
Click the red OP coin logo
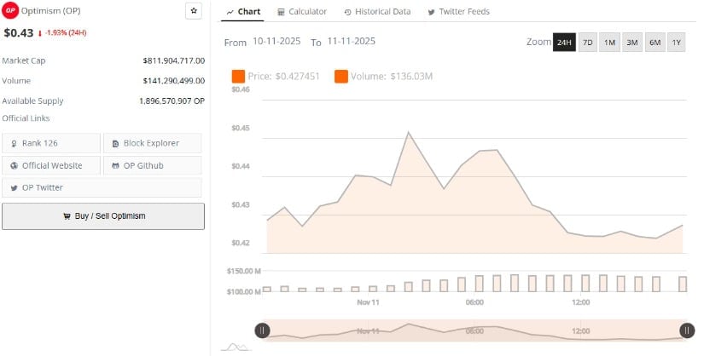[11, 11]
